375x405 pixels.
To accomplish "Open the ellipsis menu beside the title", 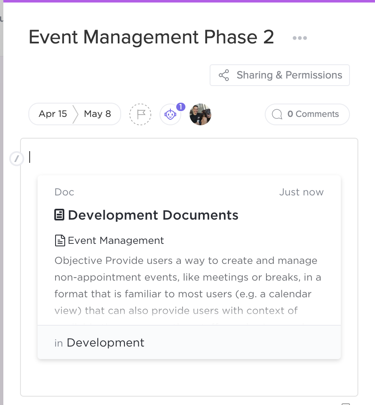I will tap(299, 38).
